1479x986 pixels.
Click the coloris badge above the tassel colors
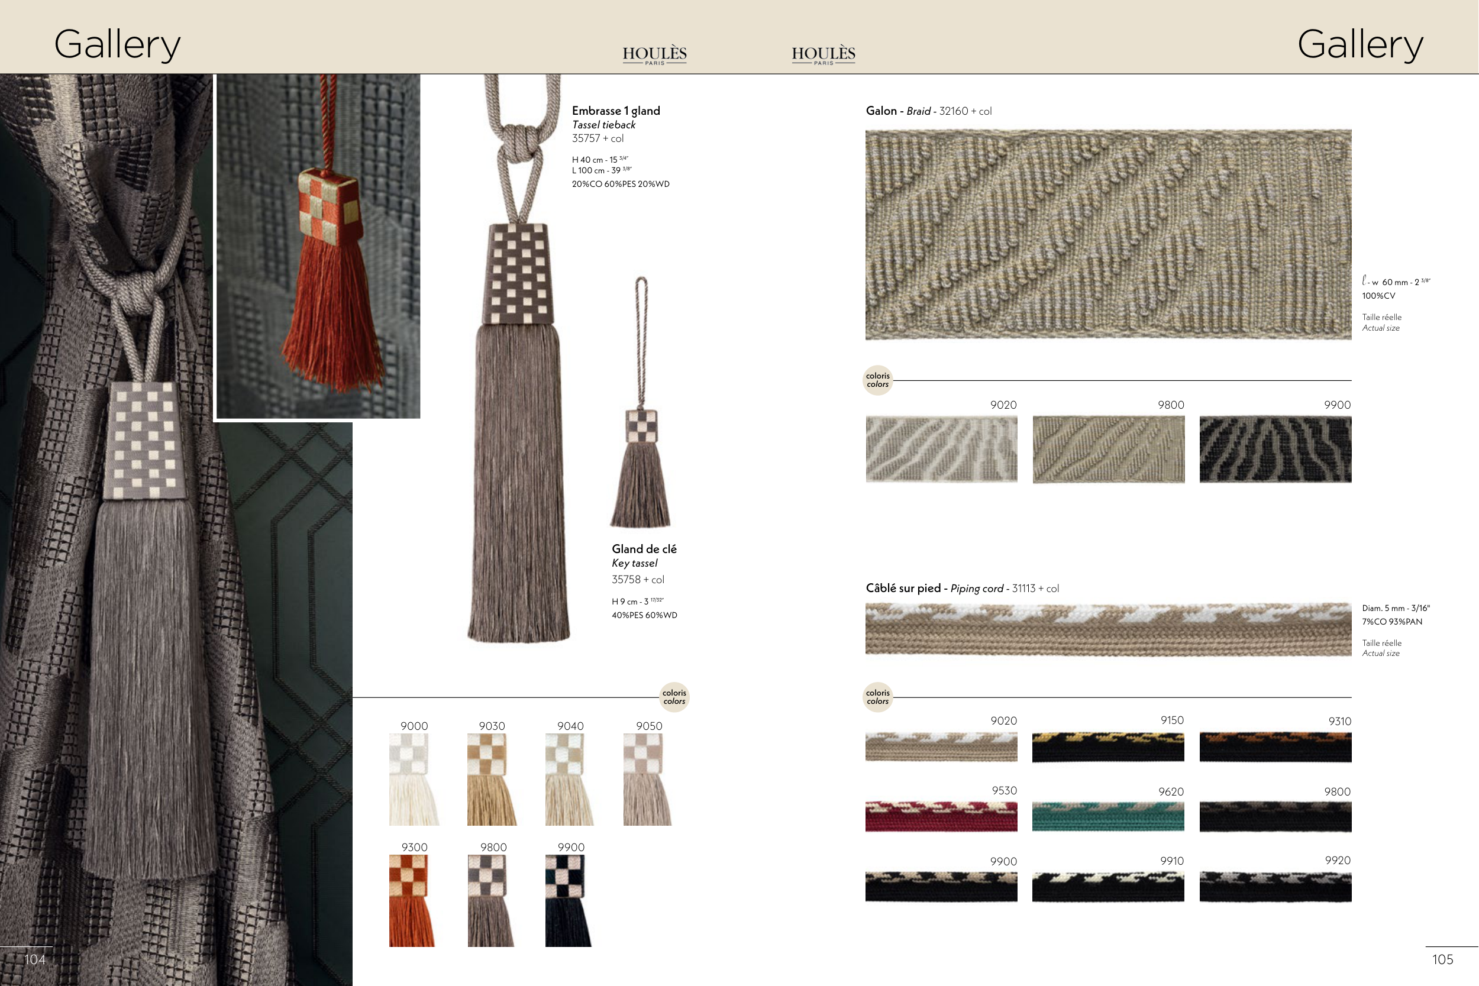tap(674, 697)
